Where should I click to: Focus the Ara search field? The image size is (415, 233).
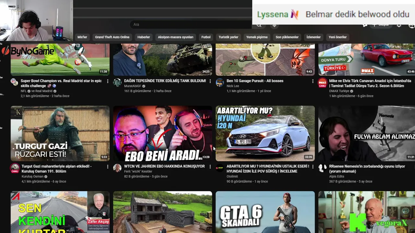(191, 25)
